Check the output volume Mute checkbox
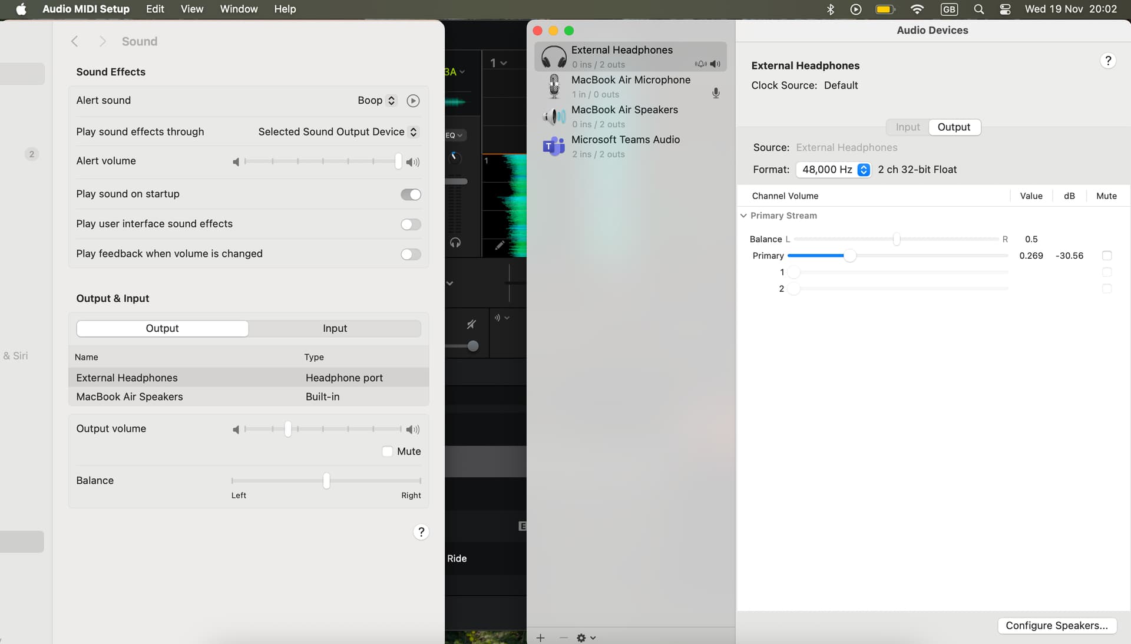Screen dimensions: 1131x644 (x=388, y=451)
